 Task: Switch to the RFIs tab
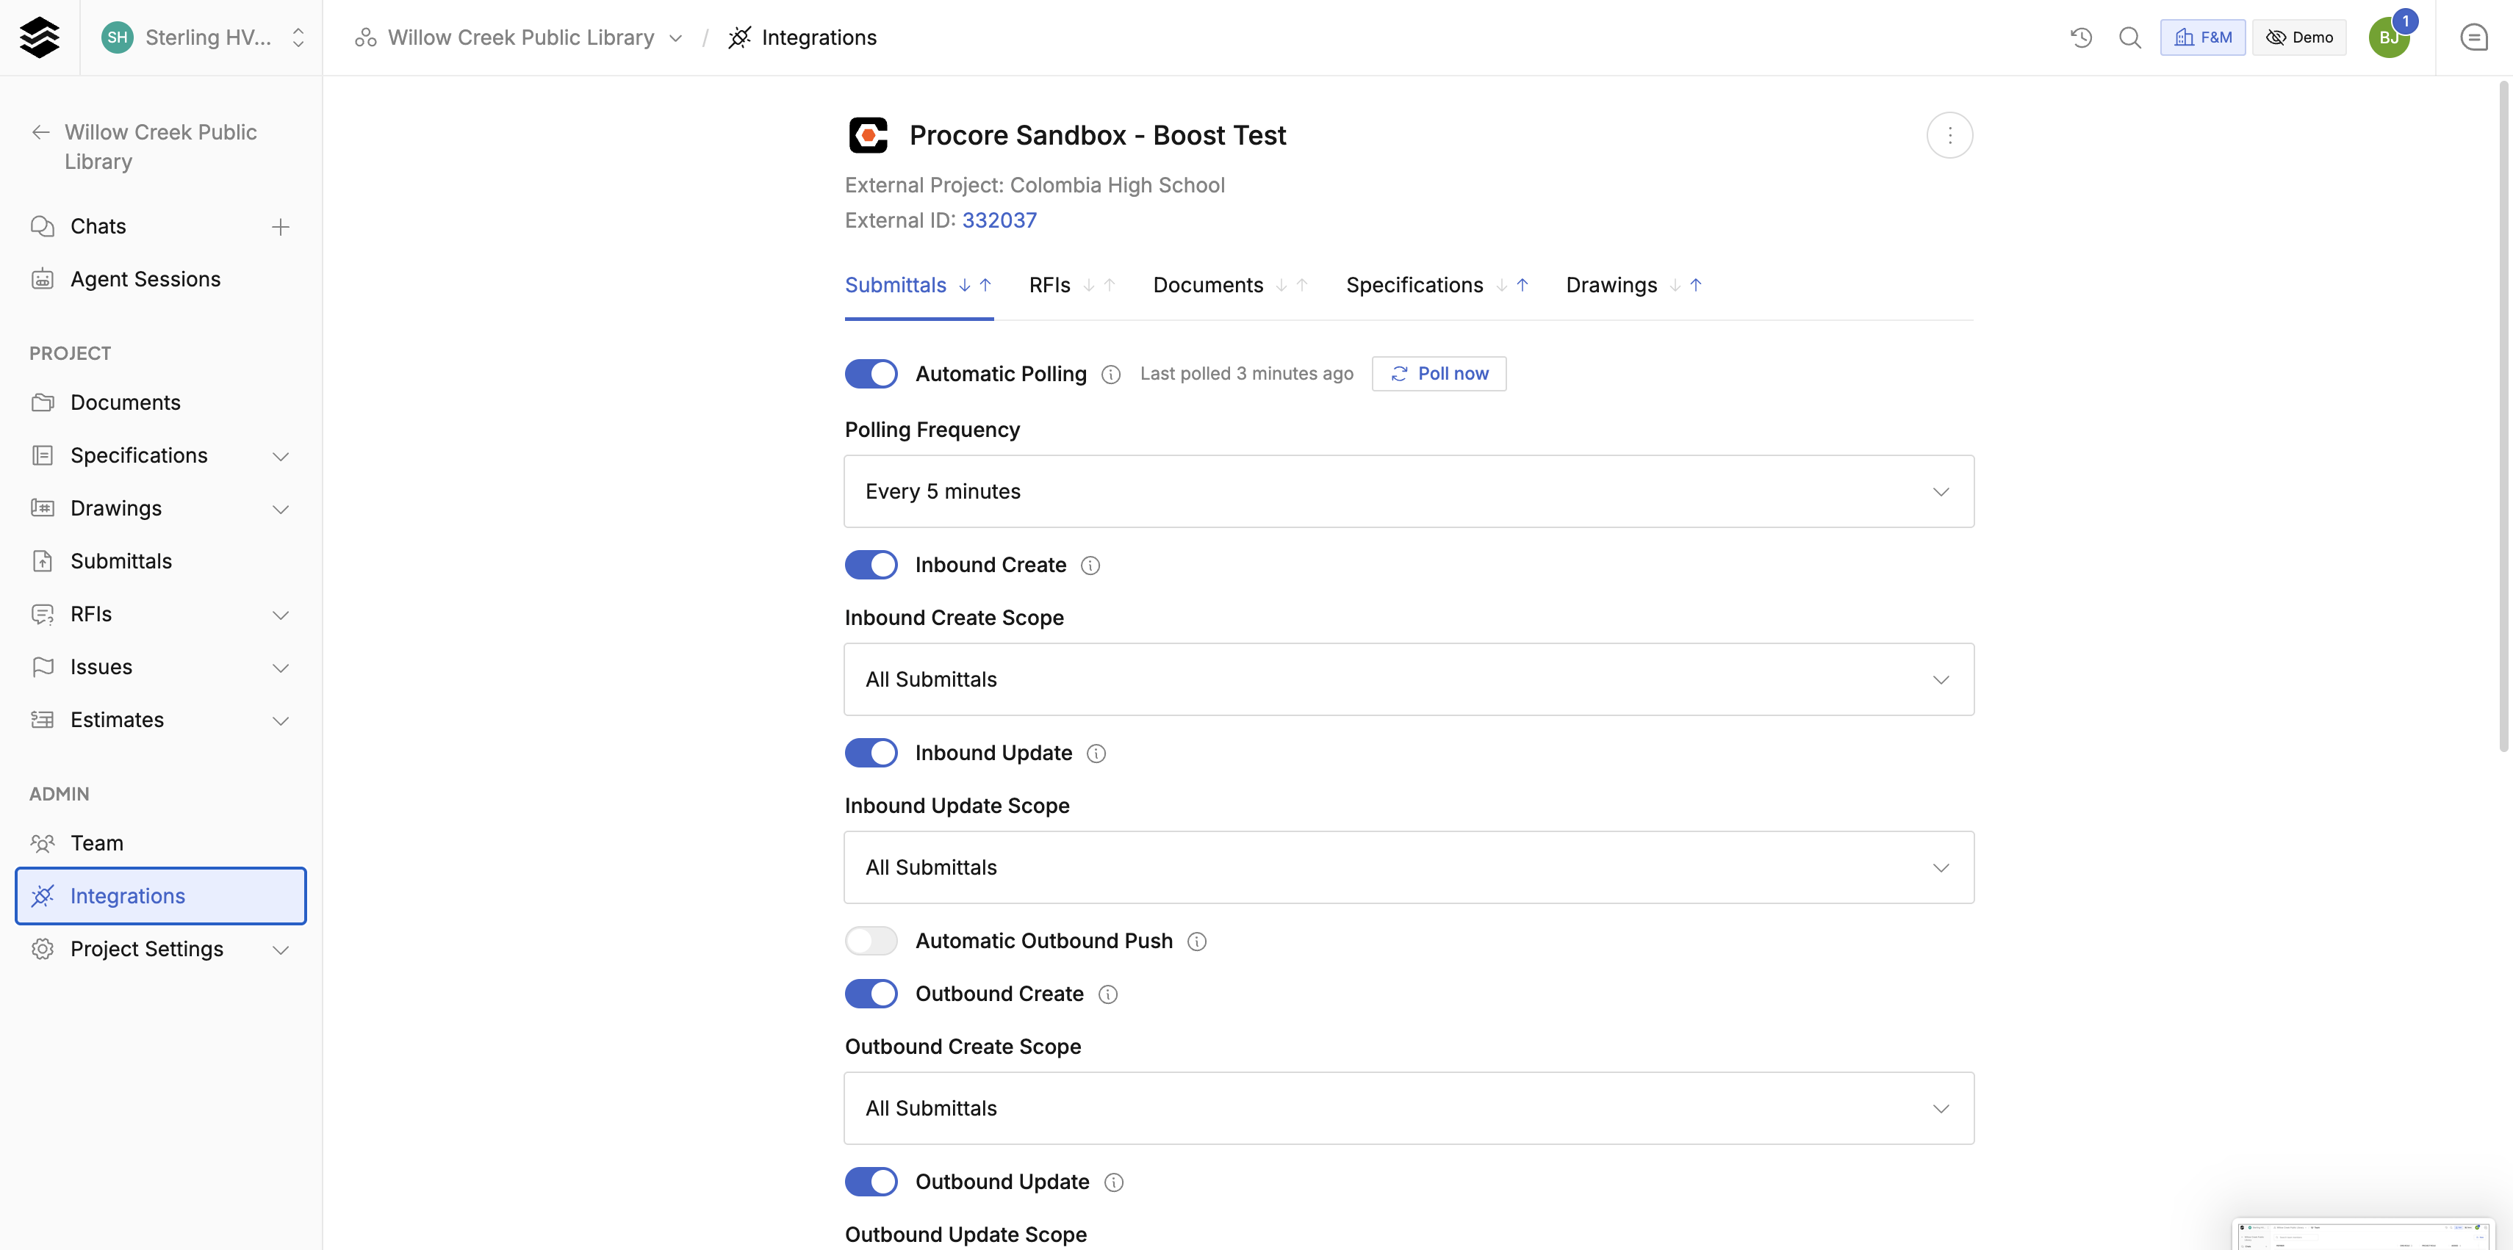tap(1072, 285)
